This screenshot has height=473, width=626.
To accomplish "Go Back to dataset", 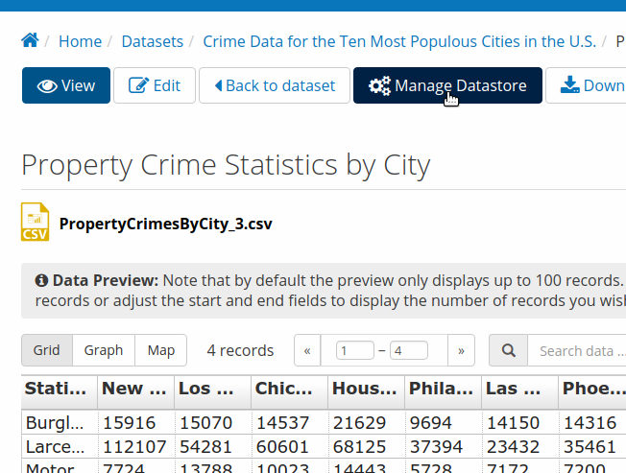I will [275, 85].
